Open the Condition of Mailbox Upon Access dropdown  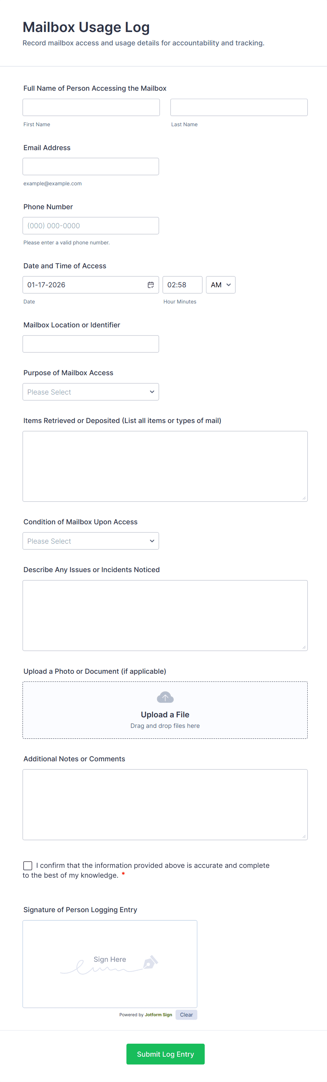coord(91,540)
